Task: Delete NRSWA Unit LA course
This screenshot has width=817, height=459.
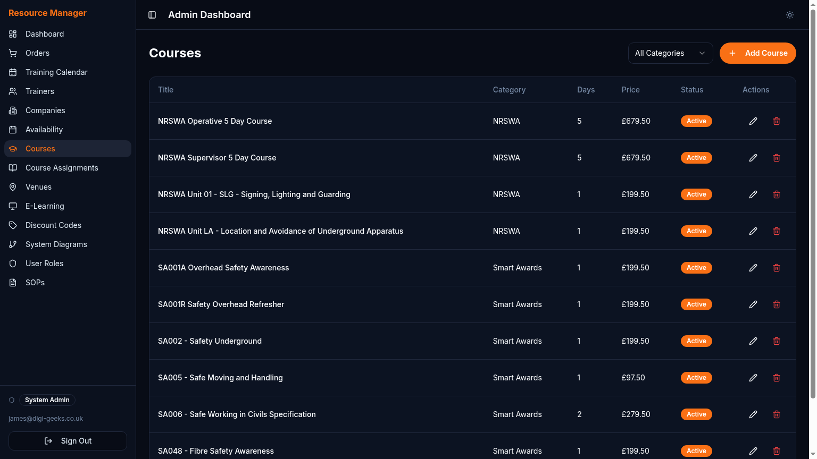Action: coord(777,231)
